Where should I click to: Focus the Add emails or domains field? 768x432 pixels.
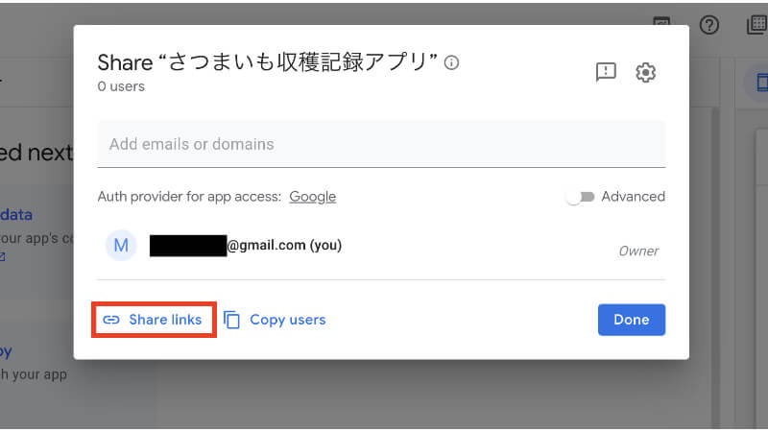(x=381, y=144)
